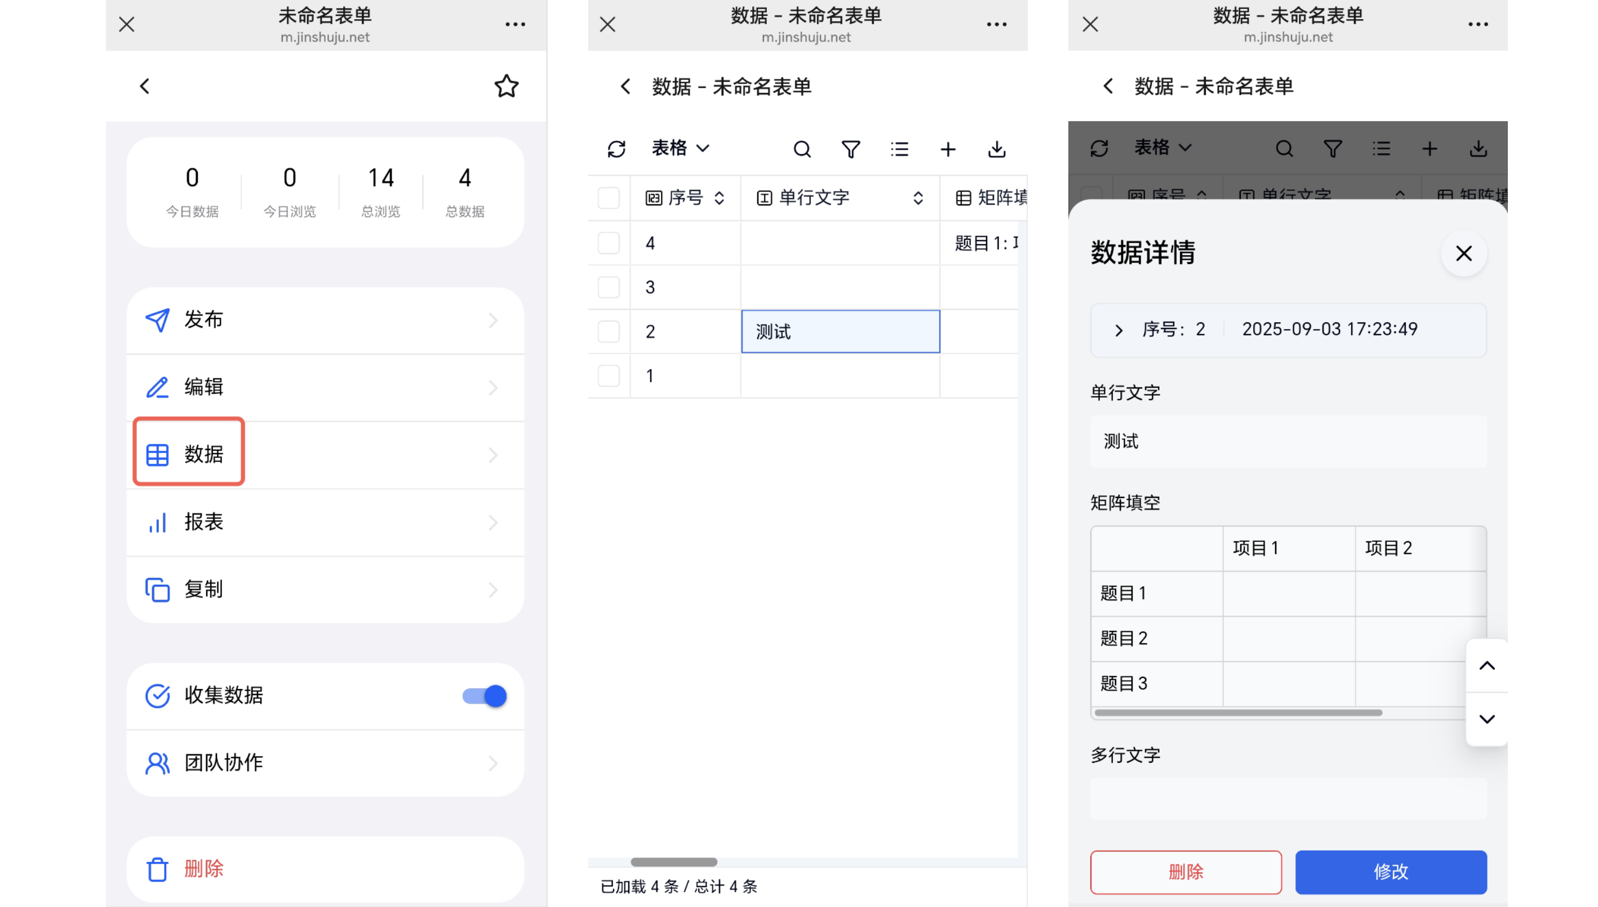Click the 单行文字 field showing 测试
Viewport: 1598px width, 907px height.
click(x=1288, y=441)
